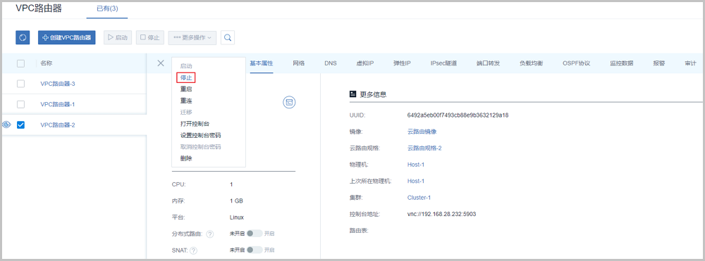Click the greyed 迁移 menu entry
The width and height of the screenshot is (705, 261).
[186, 112]
